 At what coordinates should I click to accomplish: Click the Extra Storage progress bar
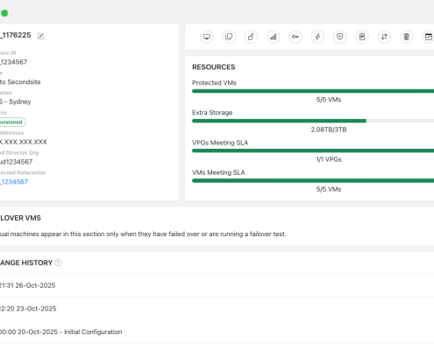coord(313,121)
